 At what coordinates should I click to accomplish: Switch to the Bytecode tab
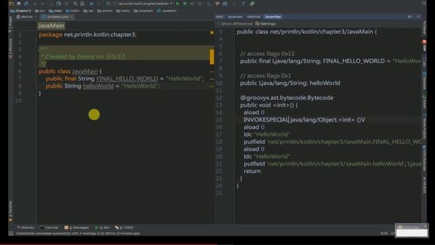click(x=235, y=17)
